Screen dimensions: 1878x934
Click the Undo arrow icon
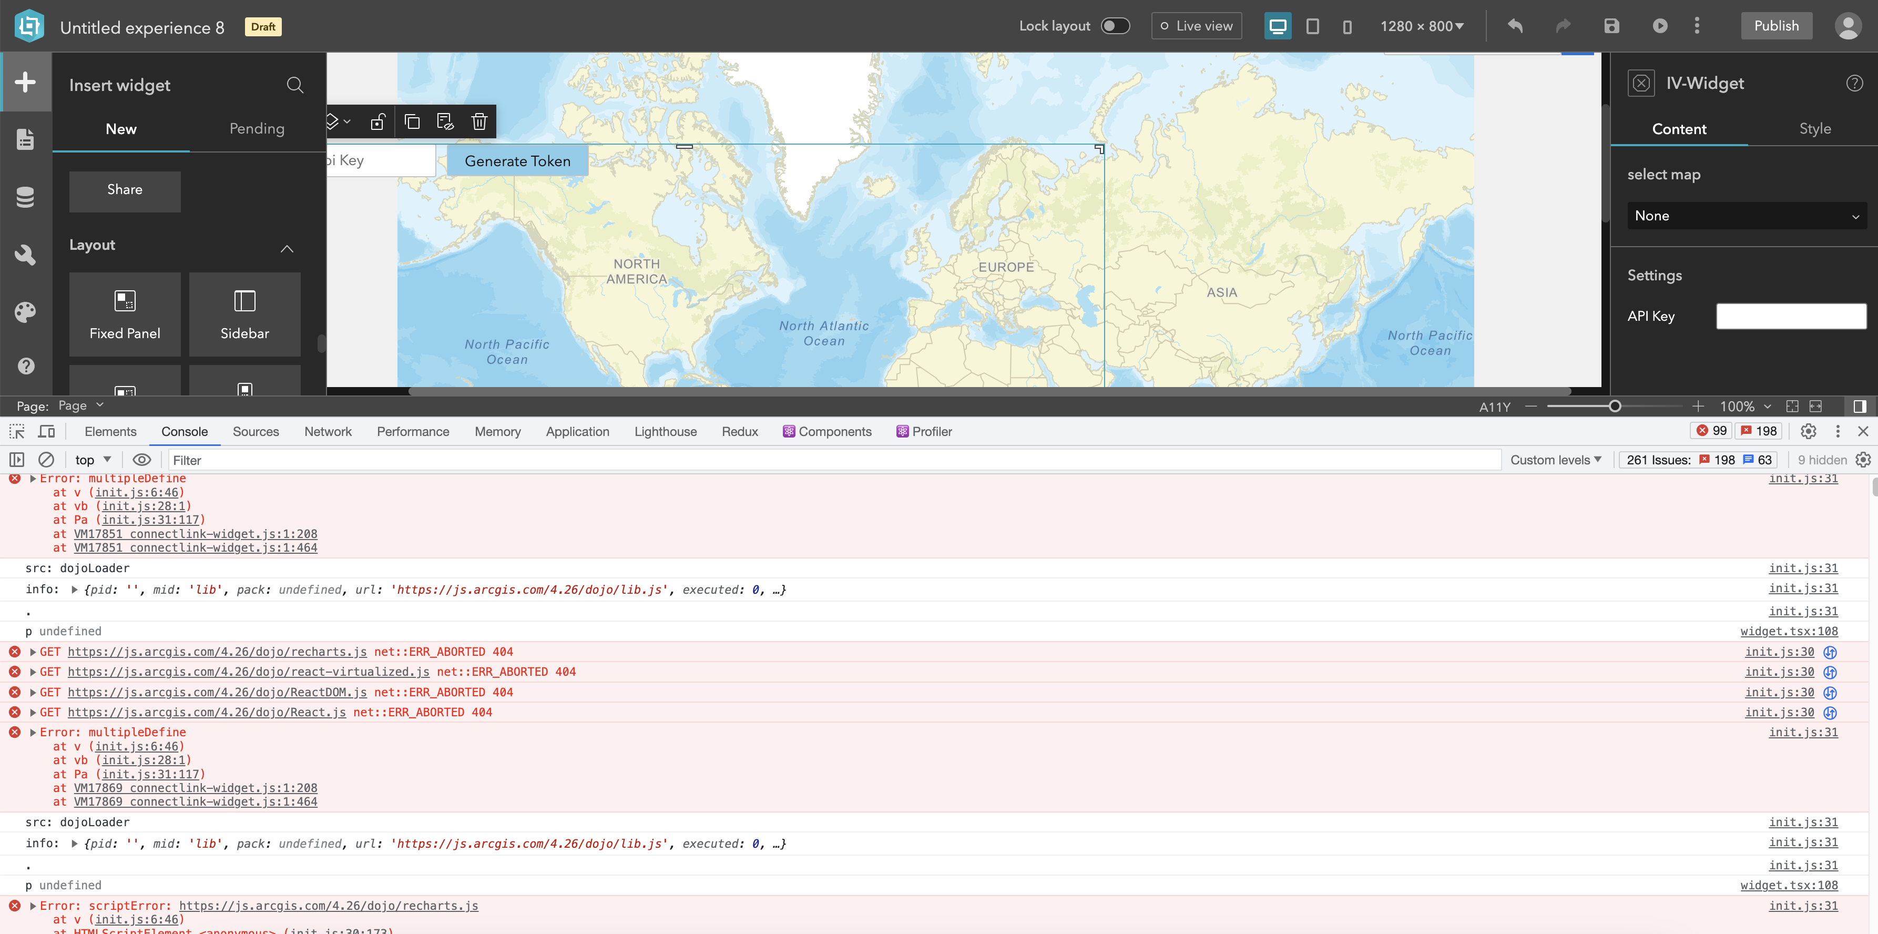point(1515,26)
